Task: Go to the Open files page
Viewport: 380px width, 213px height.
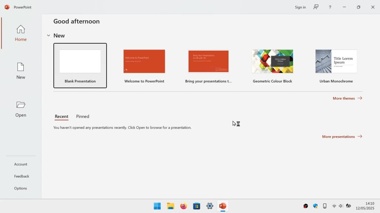Action: tap(21, 109)
